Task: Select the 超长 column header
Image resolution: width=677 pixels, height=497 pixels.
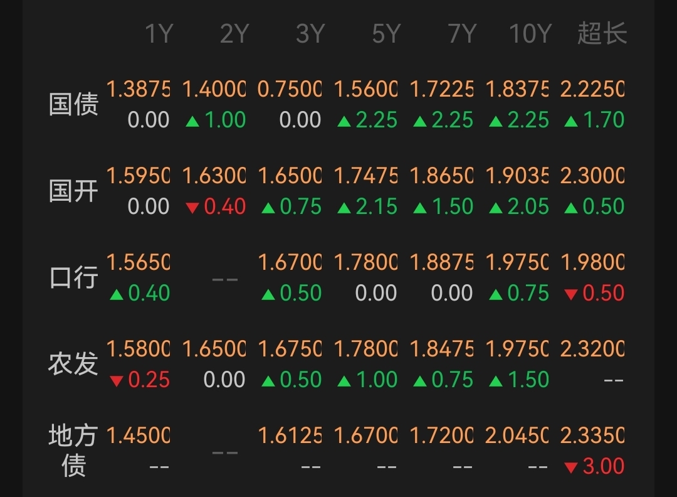Action: point(602,34)
